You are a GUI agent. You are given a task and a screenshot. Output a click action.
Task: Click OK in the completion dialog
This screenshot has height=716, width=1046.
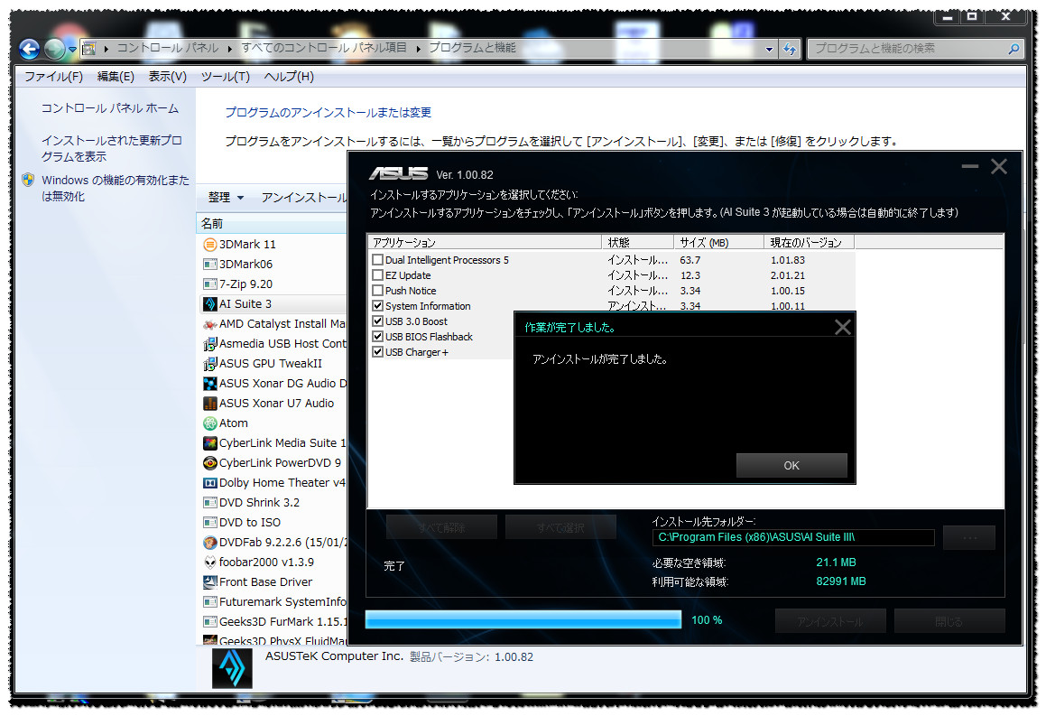click(791, 465)
